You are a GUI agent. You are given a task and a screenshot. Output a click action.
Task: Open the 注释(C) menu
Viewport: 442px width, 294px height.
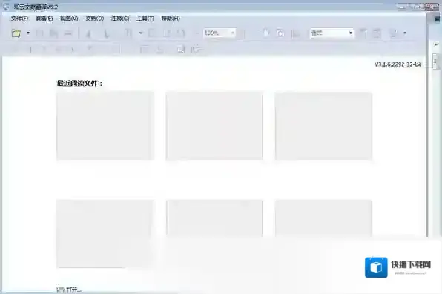pos(120,19)
